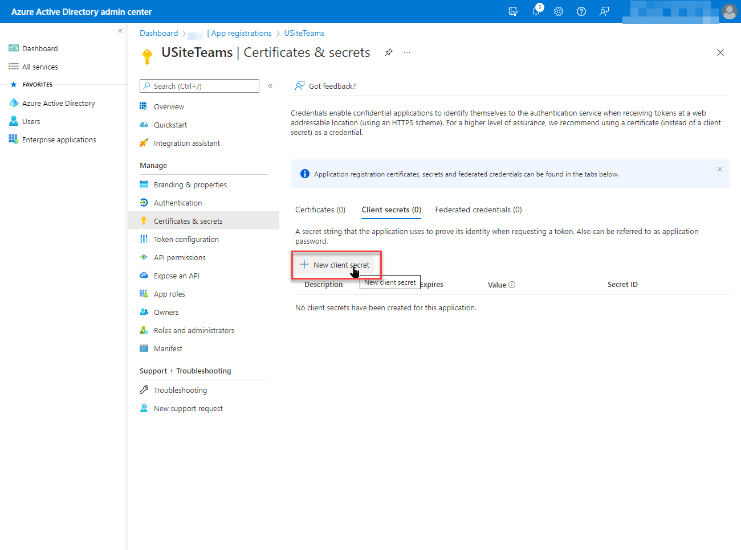Go to Dashboard breadcrumb
The width and height of the screenshot is (741, 550).
click(x=159, y=33)
